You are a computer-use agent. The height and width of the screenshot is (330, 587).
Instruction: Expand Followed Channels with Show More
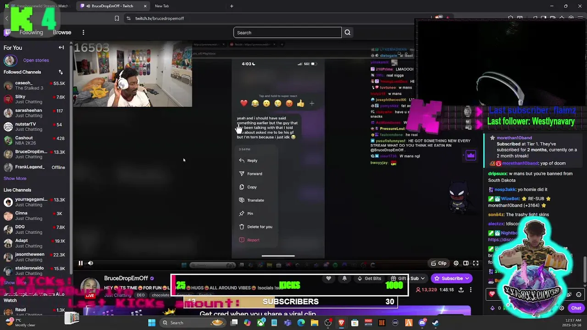(x=15, y=178)
